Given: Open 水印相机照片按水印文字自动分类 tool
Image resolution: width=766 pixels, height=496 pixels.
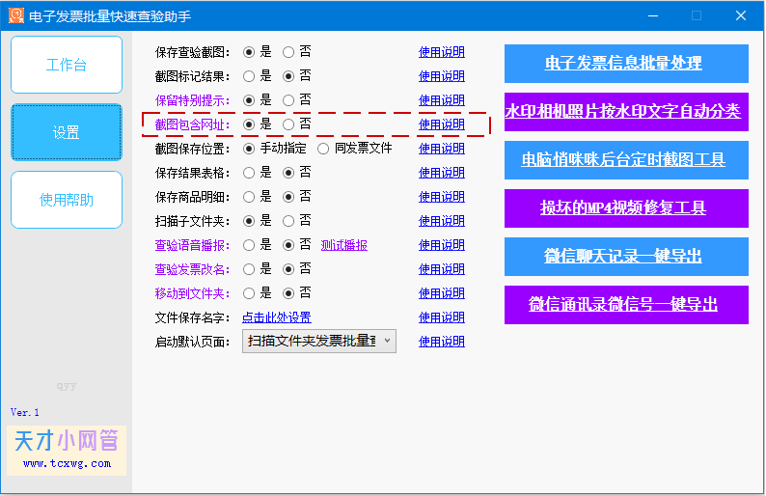Looking at the screenshot, I should tap(626, 111).
